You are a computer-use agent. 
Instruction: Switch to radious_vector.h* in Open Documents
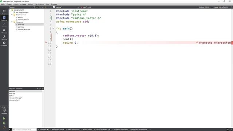point(15,100)
